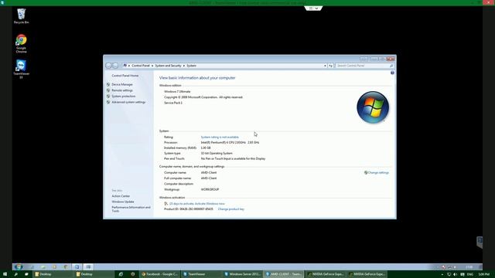Screen dimensions: 495x278
Task: Click System and Security breadcrumb
Action: coord(168,66)
